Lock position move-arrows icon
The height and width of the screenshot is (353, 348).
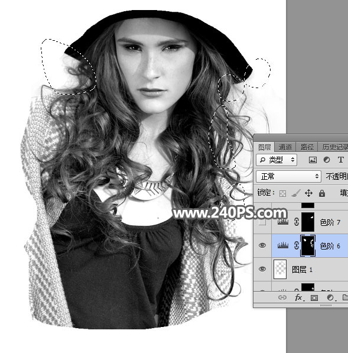pyautogui.click(x=308, y=193)
